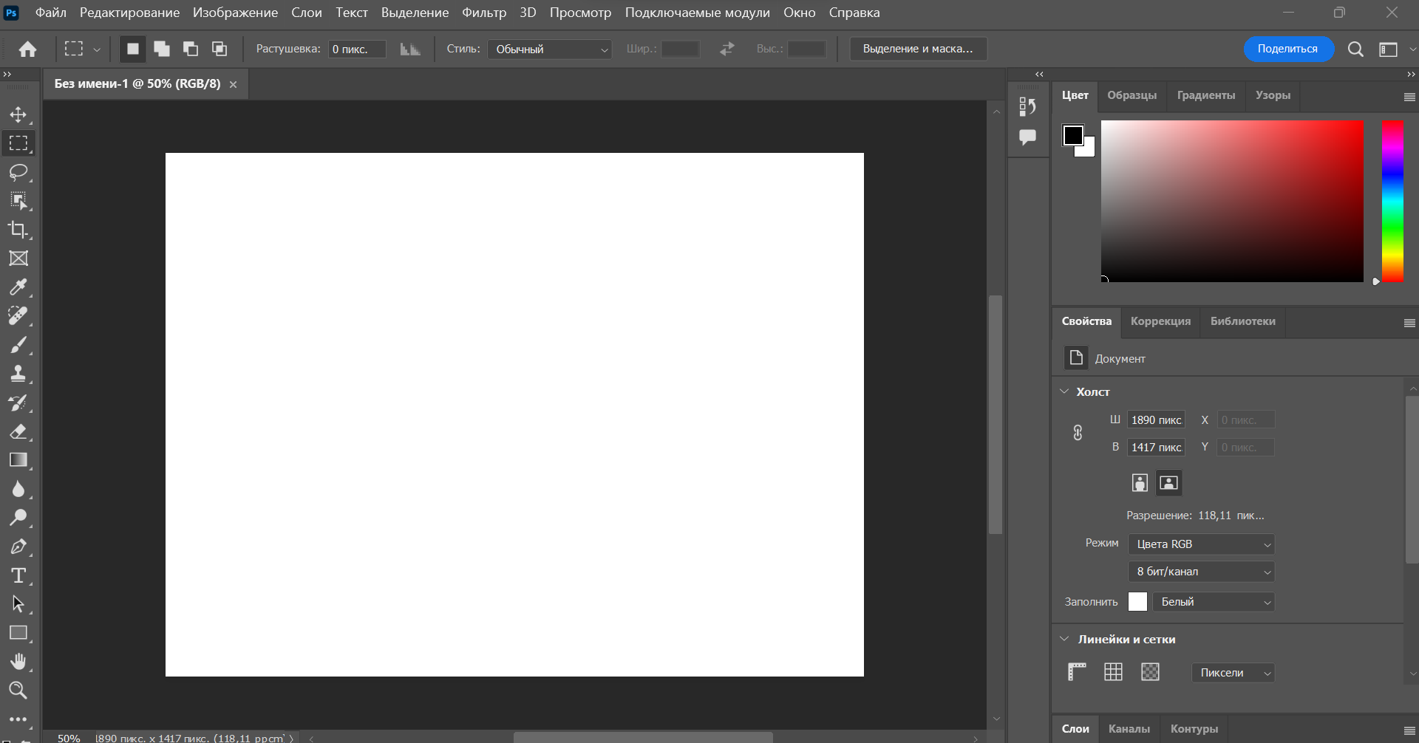Open the Фильтр menu
This screenshot has height=743, width=1419.
coord(484,13)
